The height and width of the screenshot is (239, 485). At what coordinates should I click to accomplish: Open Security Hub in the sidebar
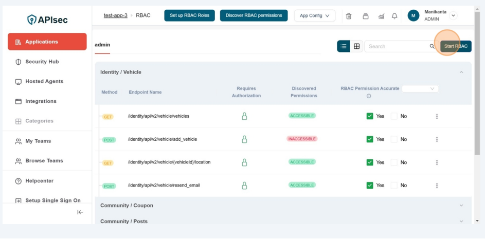42,62
